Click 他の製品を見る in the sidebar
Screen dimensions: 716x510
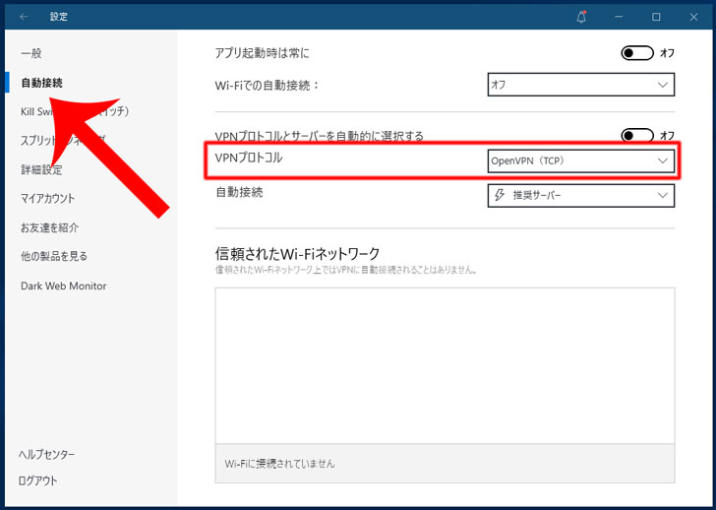[x=54, y=256]
